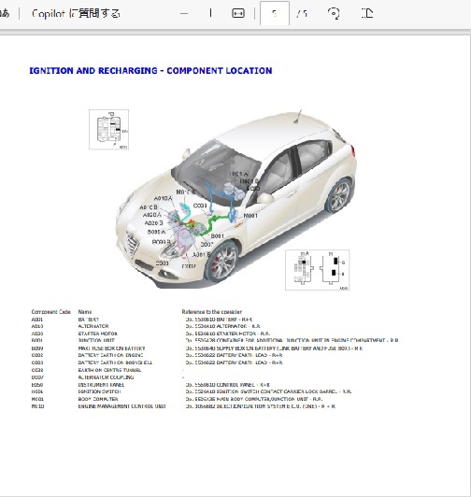Click the A010A label on the car
This screenshot has height=497, width=471.
pyautogui.click(x=163, y=198)
